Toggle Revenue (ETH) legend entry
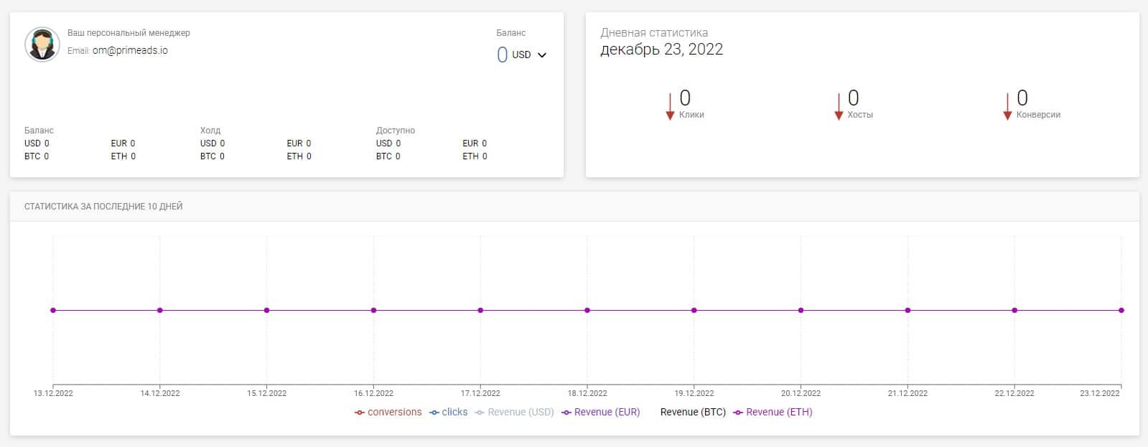The height and width of the screenshot is (447, 1148). [x=773, y=412]
